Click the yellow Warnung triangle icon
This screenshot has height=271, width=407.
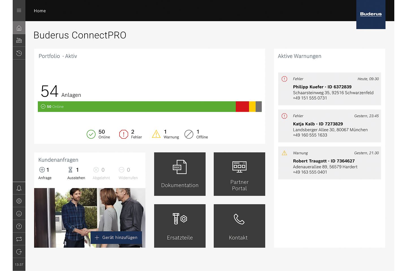(x=156, y=134)
